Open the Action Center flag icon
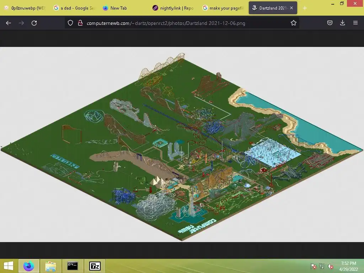This screenshot has width=364, height=273. (x=314, y=266)
